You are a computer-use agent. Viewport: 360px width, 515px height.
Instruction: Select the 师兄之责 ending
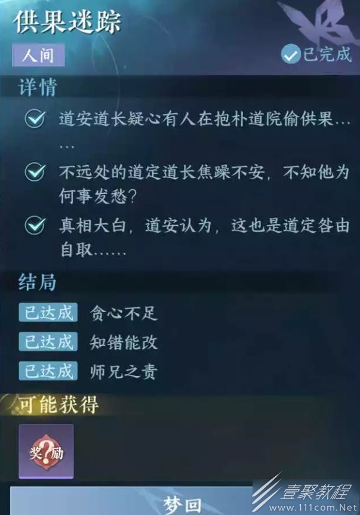pyautogui.click(x=124, y=371)
